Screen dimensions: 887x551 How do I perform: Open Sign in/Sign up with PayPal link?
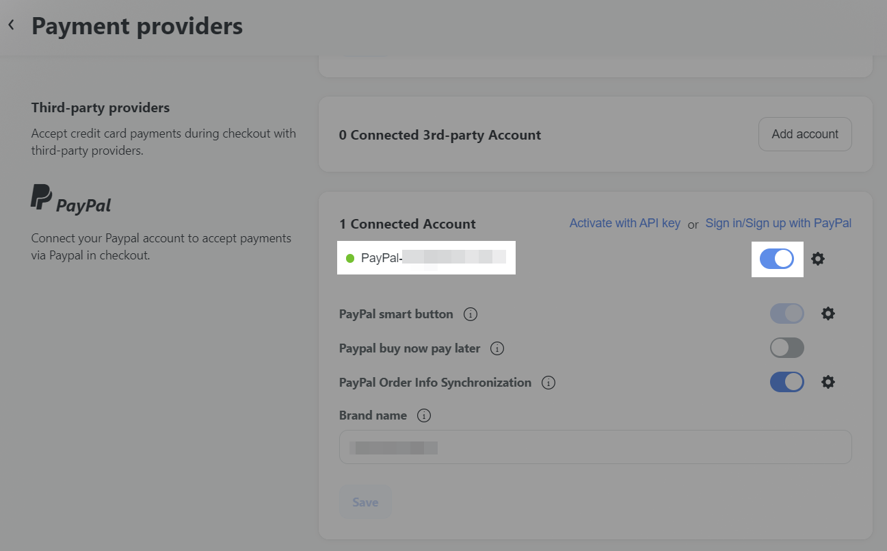(x=778, y=223)
